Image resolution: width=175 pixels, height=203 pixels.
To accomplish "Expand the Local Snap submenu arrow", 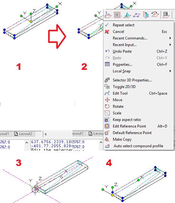I will click(170, 71).
